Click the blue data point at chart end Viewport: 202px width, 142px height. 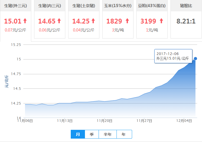195,59
